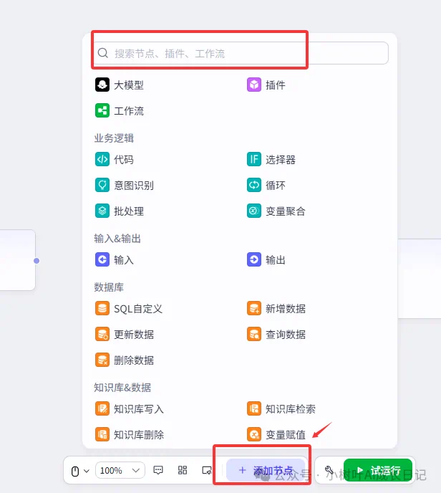This screenshot has width=441, height=493.
Task: Click the minimap screen toolbar icon
Action: tap(207, 470)
